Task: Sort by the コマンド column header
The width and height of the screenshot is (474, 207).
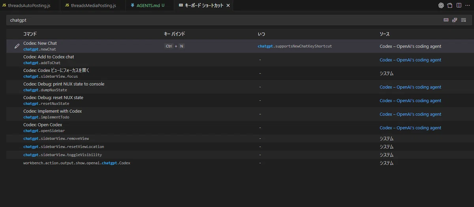Action: (x=30, y=34)
